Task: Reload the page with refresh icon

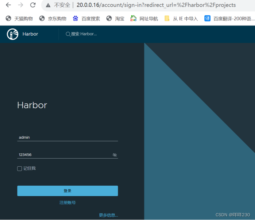Action: [x=33, y=5]
